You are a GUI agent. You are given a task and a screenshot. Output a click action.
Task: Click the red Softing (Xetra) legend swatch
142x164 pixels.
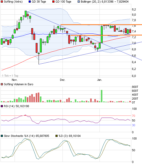(2, 2)
